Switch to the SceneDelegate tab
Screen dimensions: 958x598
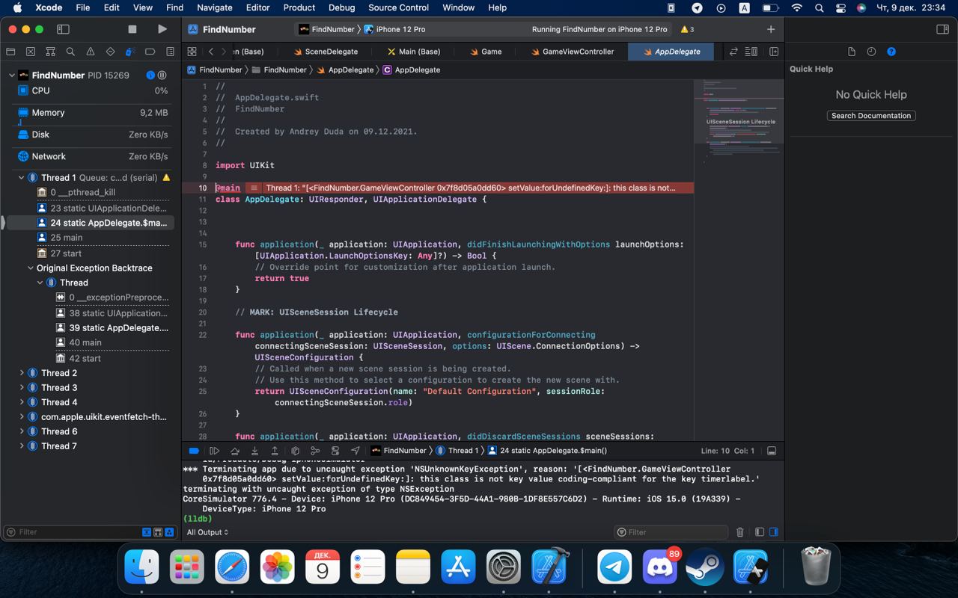pos(326,52)
